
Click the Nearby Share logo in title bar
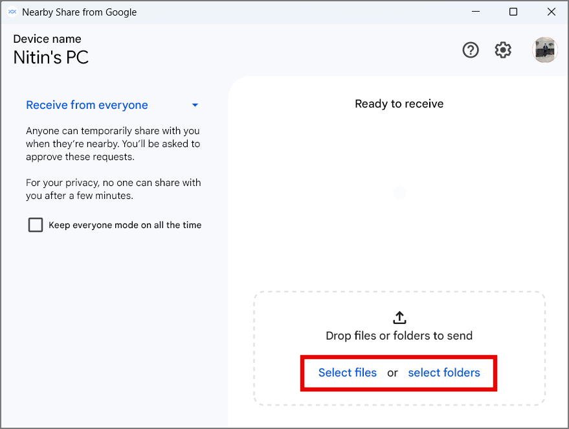[12, 12]
